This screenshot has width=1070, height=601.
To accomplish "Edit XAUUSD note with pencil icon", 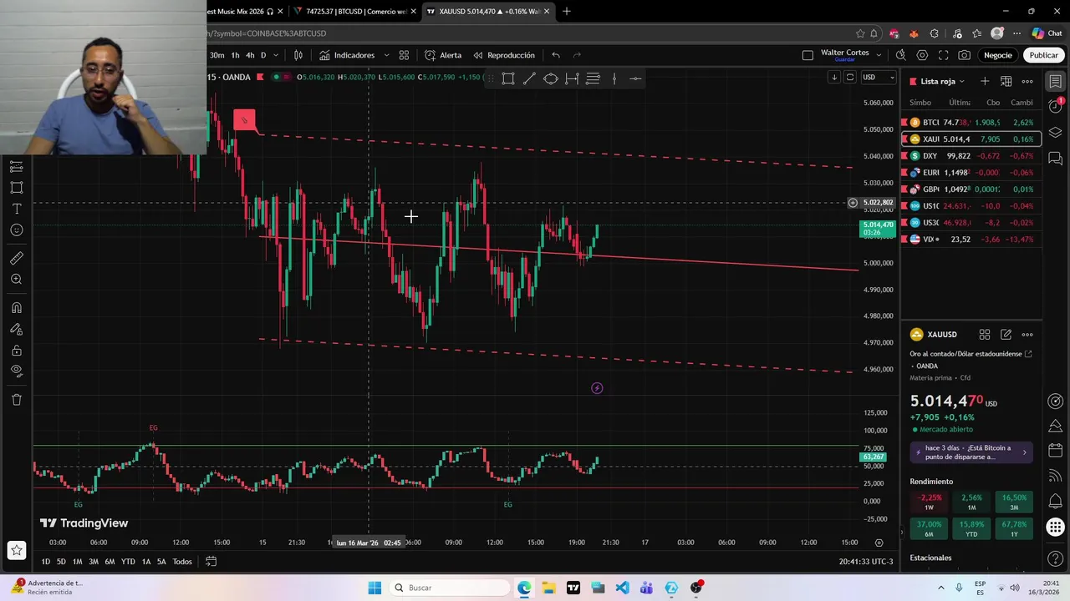I will (1006, 335).
